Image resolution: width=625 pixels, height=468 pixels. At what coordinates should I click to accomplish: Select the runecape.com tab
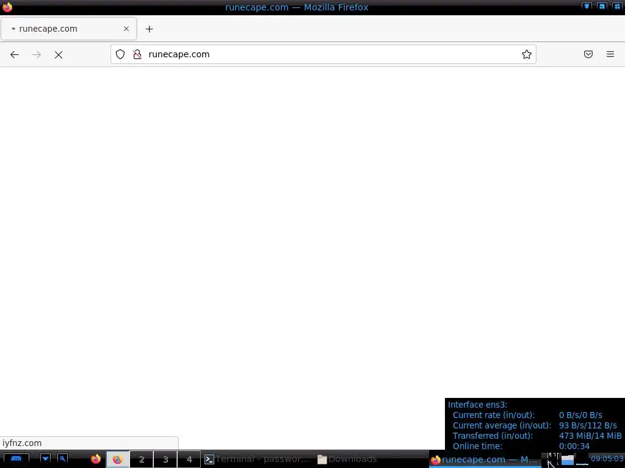point(68,29)
